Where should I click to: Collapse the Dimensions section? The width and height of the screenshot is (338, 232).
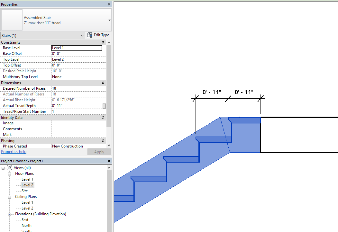click(x=103, y=83)
